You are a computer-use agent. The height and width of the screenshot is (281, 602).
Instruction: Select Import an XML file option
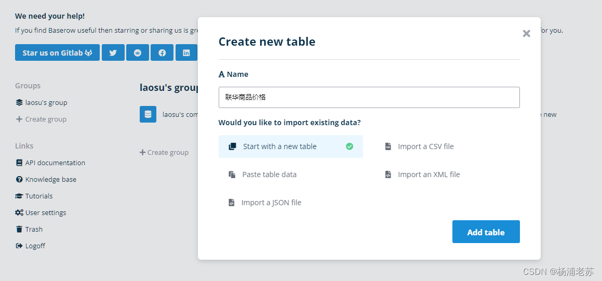point(429,175)
